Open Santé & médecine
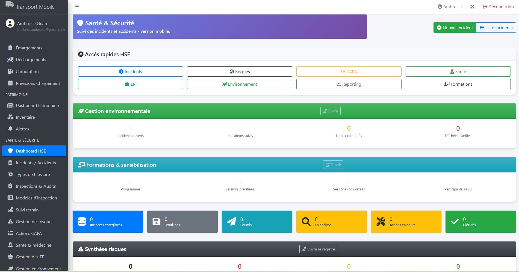 (33, 245)
